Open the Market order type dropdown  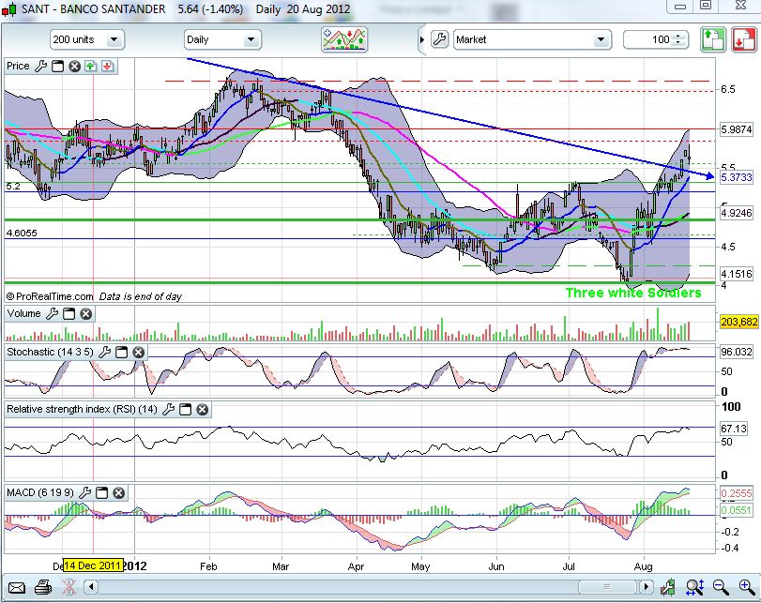(532, 39)
